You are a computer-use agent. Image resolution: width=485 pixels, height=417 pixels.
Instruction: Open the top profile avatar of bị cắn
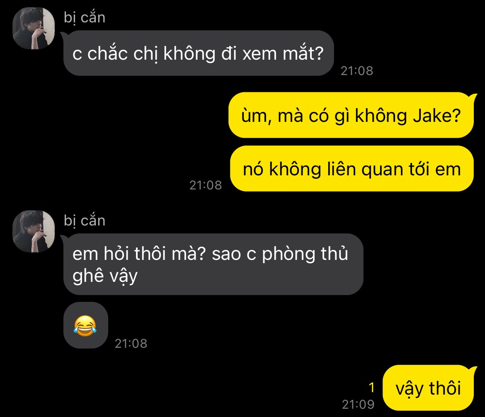[34, 28]
